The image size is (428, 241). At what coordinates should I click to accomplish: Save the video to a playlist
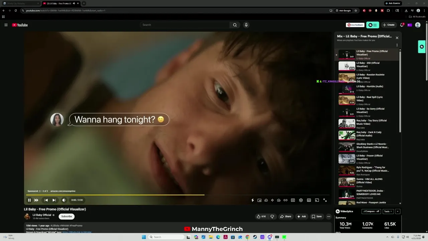317,217
